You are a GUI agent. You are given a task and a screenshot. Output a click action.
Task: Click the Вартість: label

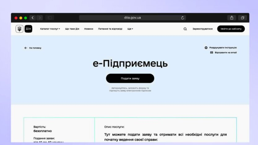pos(40,127)
